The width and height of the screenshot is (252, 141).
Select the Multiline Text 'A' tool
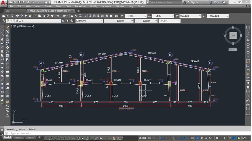2,100
